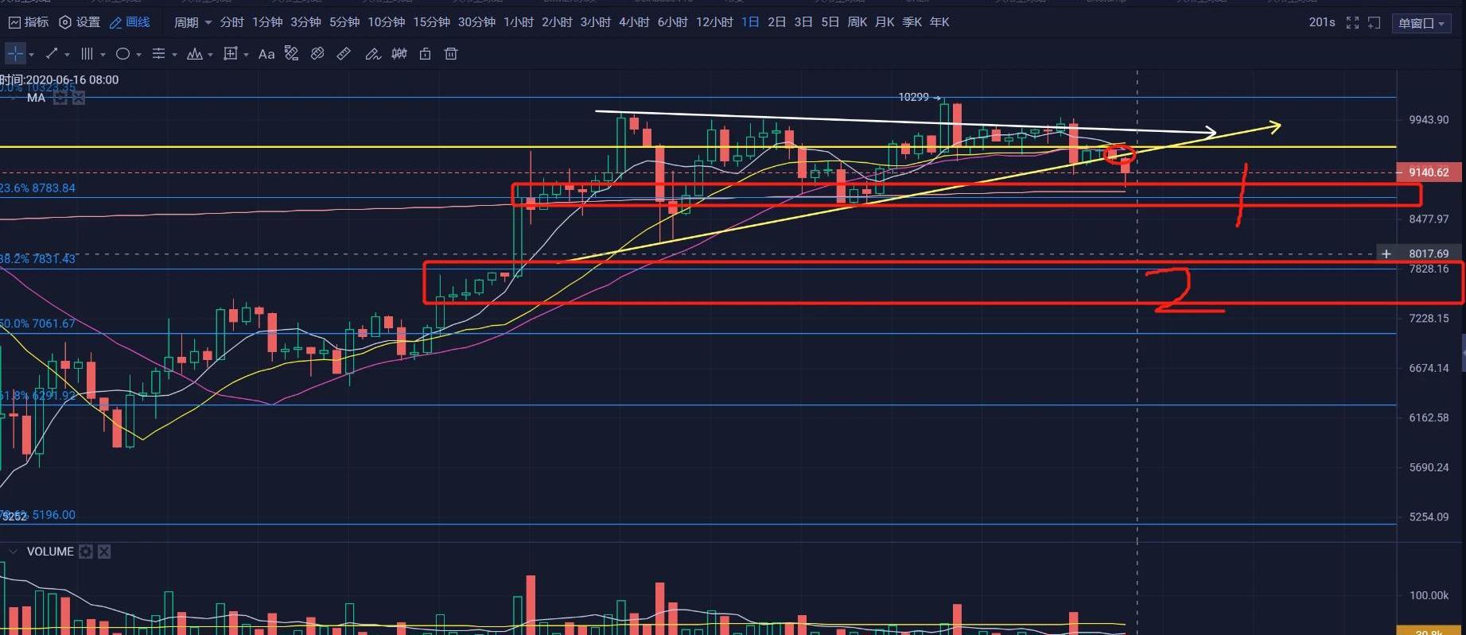Open the 周期 period dropdown
The height and width of the screenshot is (635, 1466).
click(x=192, y=22)
